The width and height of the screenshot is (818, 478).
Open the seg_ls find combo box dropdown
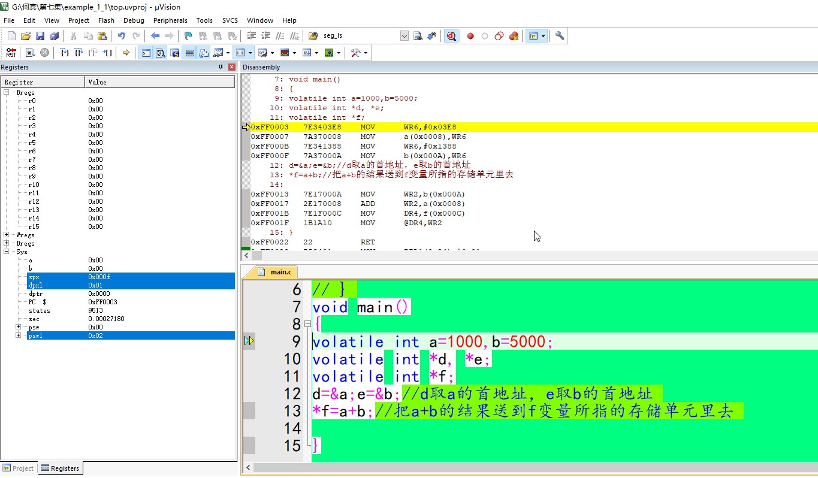[404, 36]
